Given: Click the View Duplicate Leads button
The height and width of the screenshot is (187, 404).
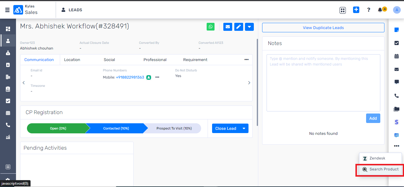Looking at the screenshot, I should pyautogui.click(x=323, y=28).
